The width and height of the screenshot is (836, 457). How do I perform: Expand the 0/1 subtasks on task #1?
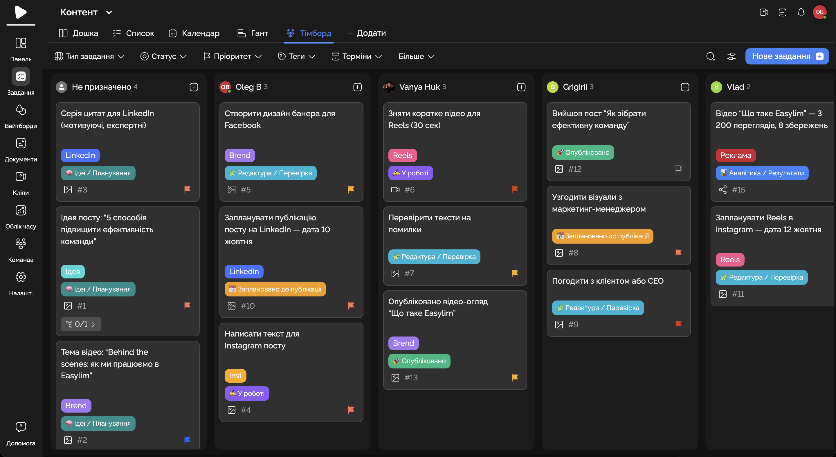pyautogui.click(x=81, y=324)
